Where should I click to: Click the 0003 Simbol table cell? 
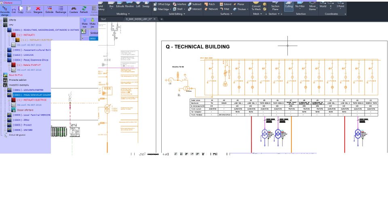point(93,39)
